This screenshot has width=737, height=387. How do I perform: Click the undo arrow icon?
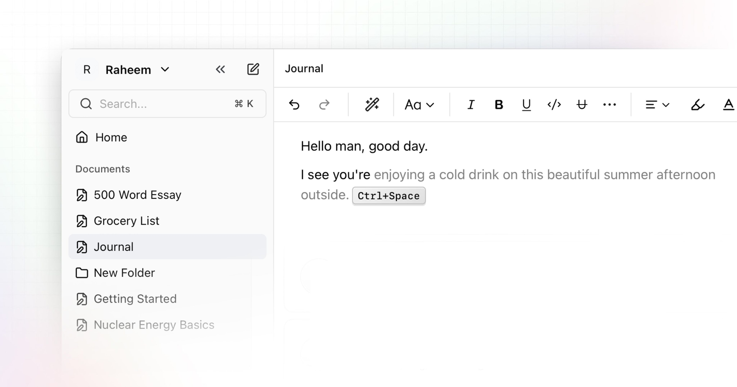click(294, 104)
